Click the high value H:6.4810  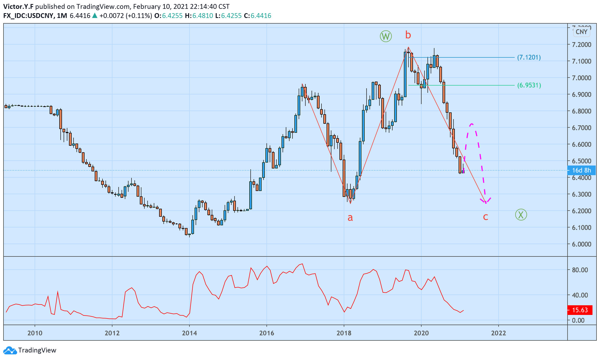199,16
